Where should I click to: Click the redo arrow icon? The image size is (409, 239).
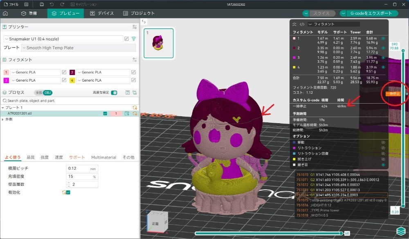coord(62,4)
